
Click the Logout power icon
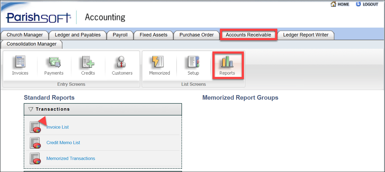(x=358, y=4)
